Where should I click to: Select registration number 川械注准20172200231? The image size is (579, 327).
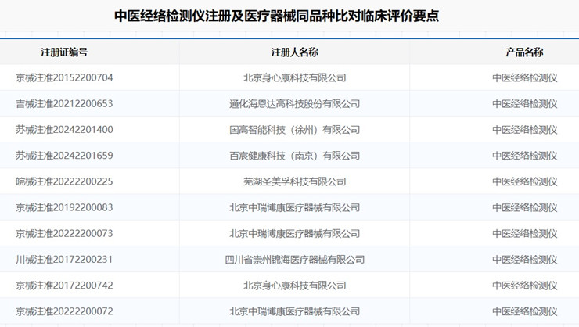pyautogui.click(x=64, y=260)
